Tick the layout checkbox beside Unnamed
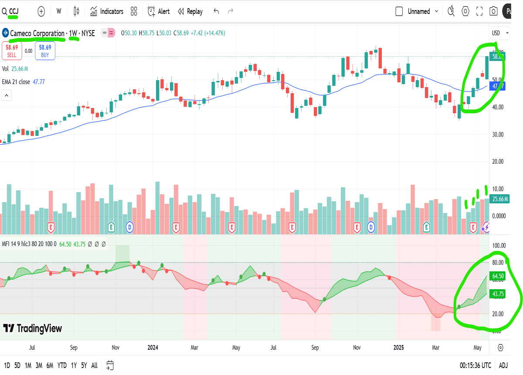Viewport: 523px width, 375px height. tap(399, 11)
